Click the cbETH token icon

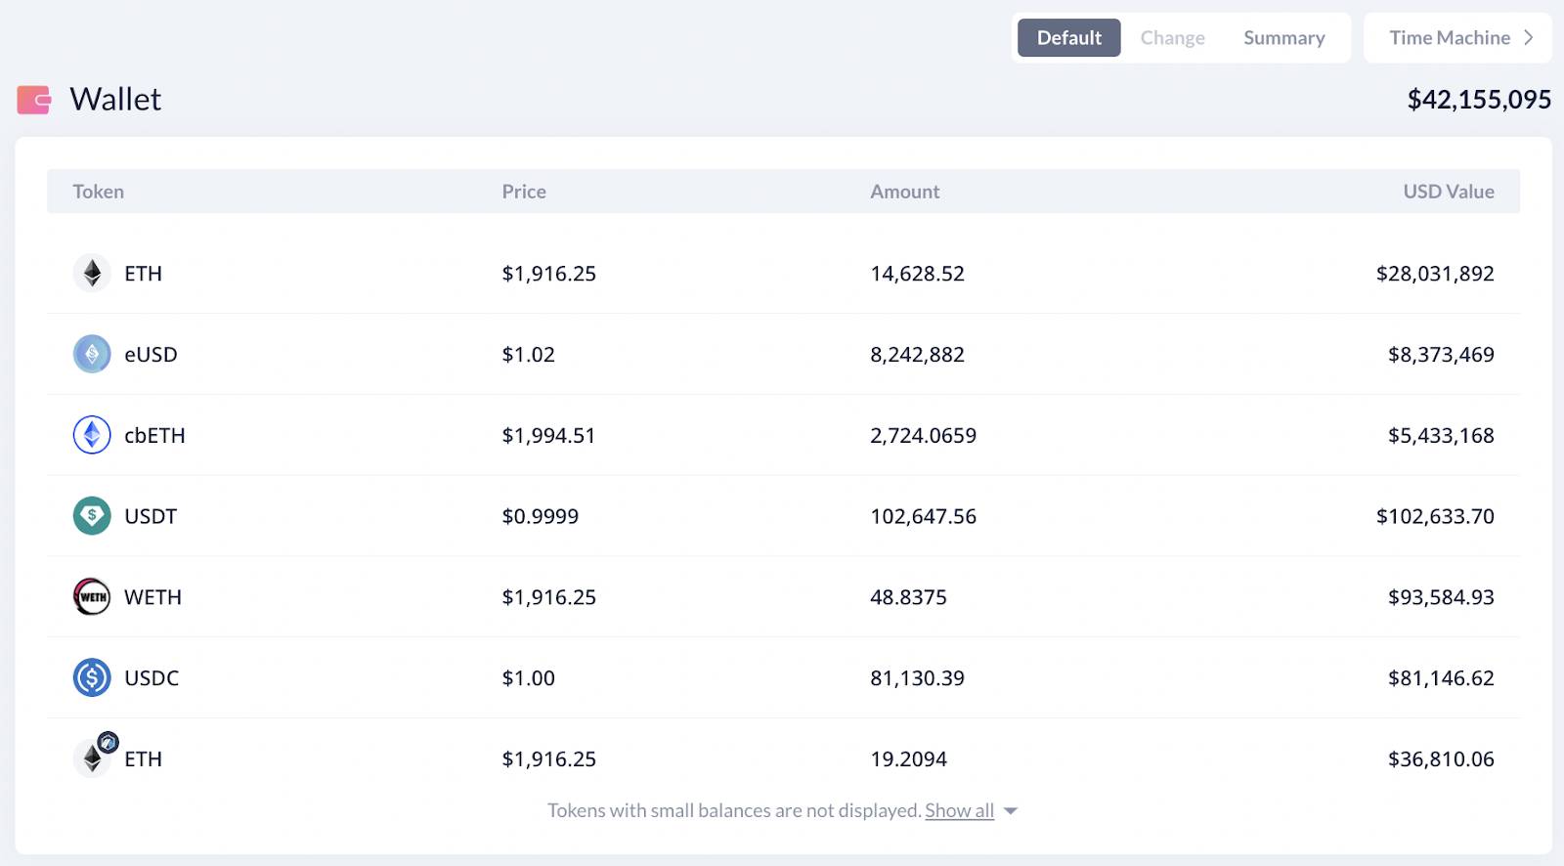92,435
